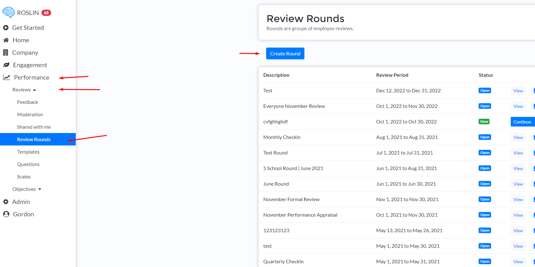The width and height of the screenshot is (535, 267).
Task: Click the Get Started play icon
Action: [6, 28]
